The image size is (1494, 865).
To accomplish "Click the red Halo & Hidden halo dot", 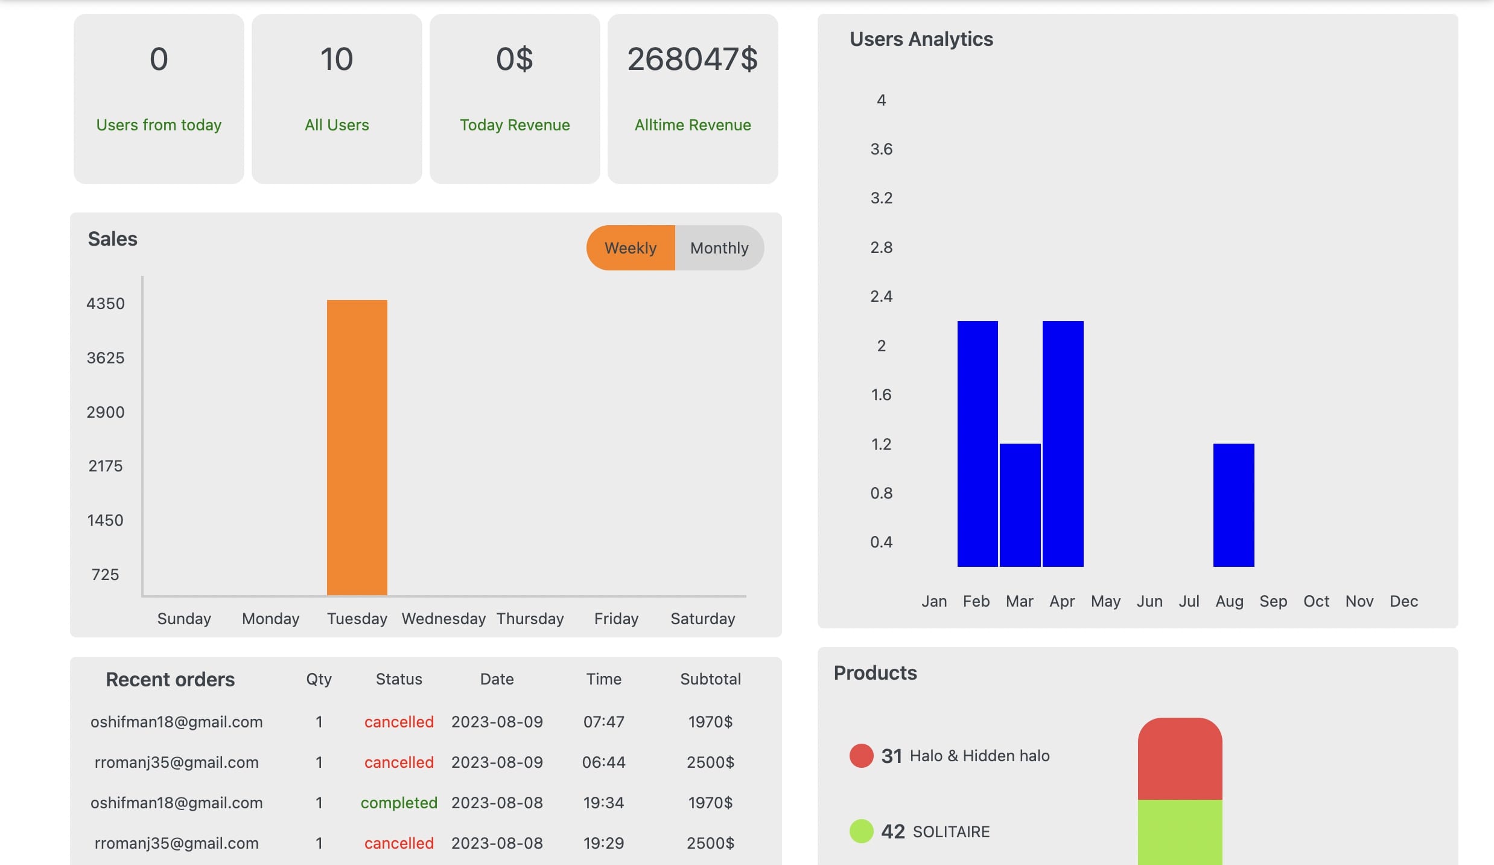I will (861, 756).
